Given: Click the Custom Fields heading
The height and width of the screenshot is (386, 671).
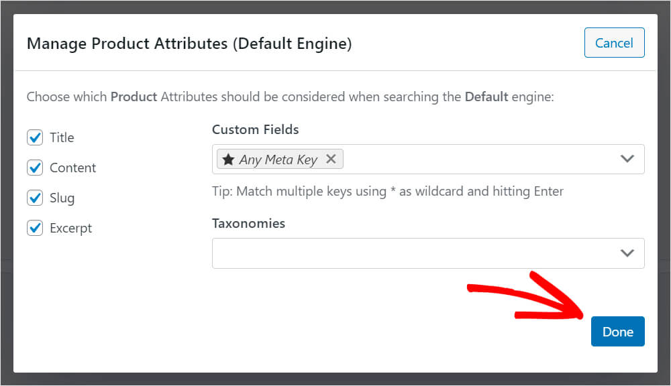Looking at the screenshot, I should (x=256, y=129).
